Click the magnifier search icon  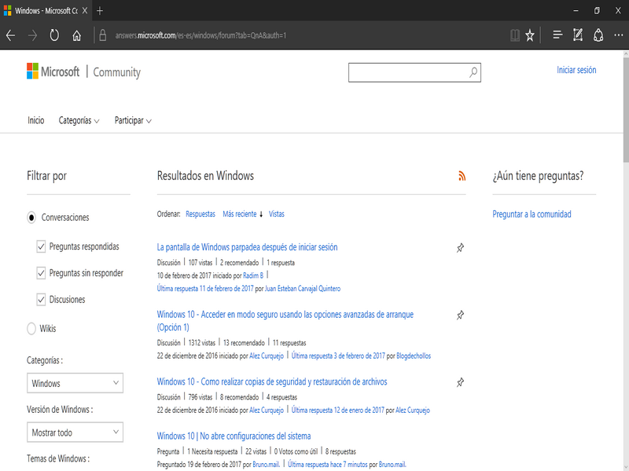click(473, 72)
